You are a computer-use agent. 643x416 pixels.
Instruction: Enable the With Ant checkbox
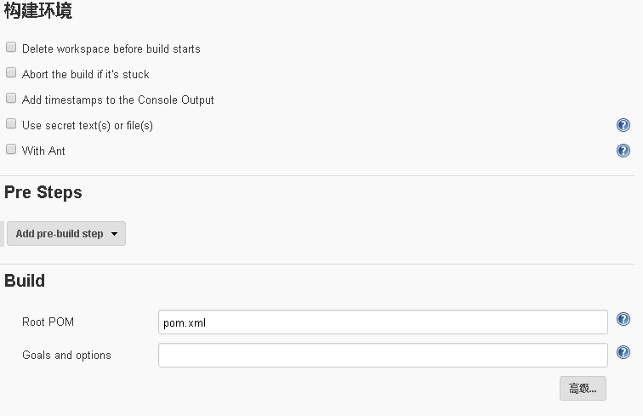pyautogui.click(x=11, y=149)
